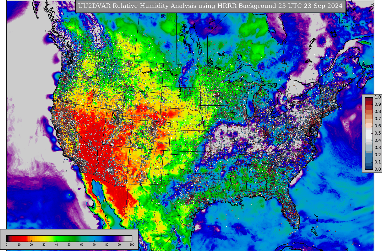Click the '1.0' label on the right legend
Image resolution: width=382 pixels, height=251 pixels.
tap(378, 97)
